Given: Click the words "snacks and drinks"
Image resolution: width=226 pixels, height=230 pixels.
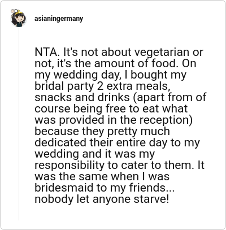Looking at the screenshot, I should tap(82, 97).
